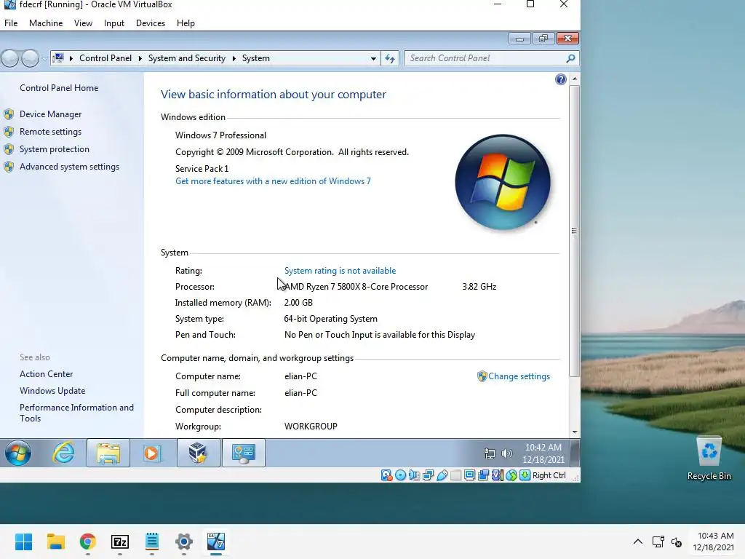Click the guest volume speaker icon

click(507, 453)
